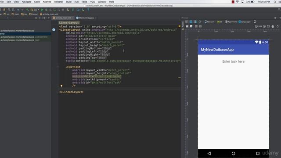Click the Wi-Fi icon in macOS menu bar
Image resolution: width=281 pixels, height=158 pixels.
pyautogui.click(x=237, y=2)
